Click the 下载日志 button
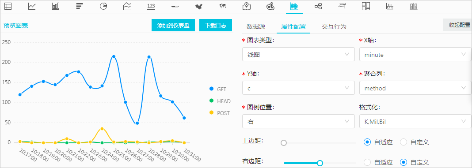 coord(216,25)
